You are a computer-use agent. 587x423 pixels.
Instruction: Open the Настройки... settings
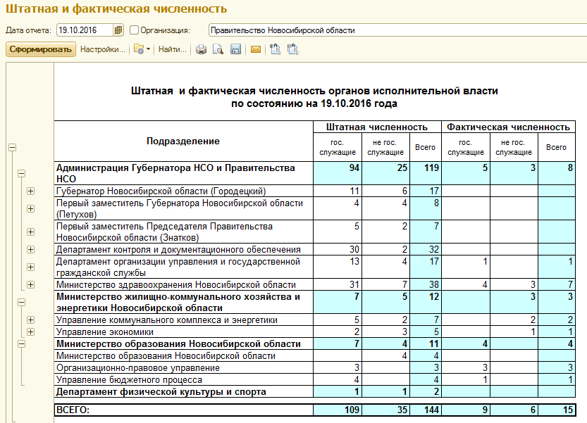click(103, 49)
